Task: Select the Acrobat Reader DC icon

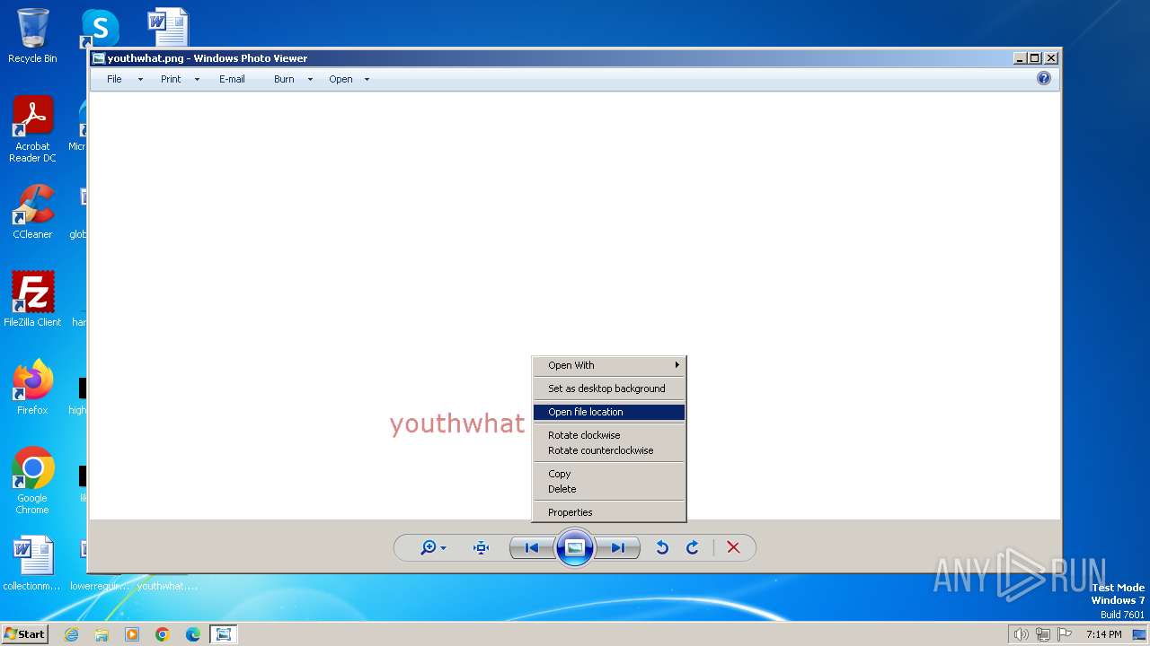Action: pos(32,129)
